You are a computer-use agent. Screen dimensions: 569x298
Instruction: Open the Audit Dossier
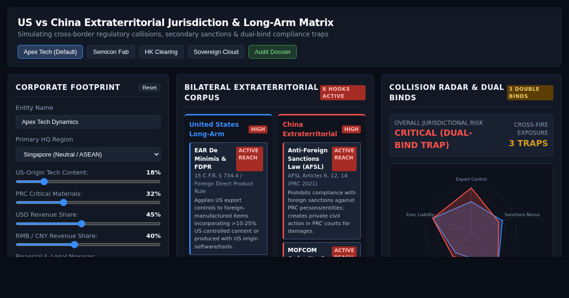pyautogui.click(x=273, y=52)
